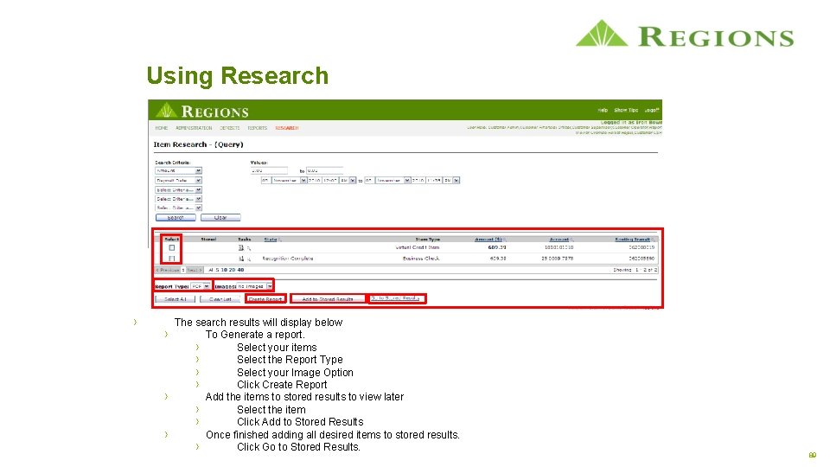Sort results by Routing Transit column header

click(632, 240)
